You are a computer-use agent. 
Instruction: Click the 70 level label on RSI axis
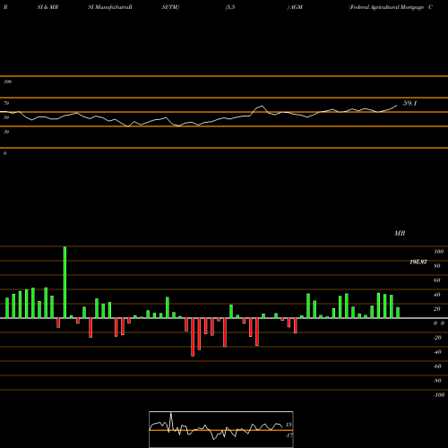[x=6, y=103]
